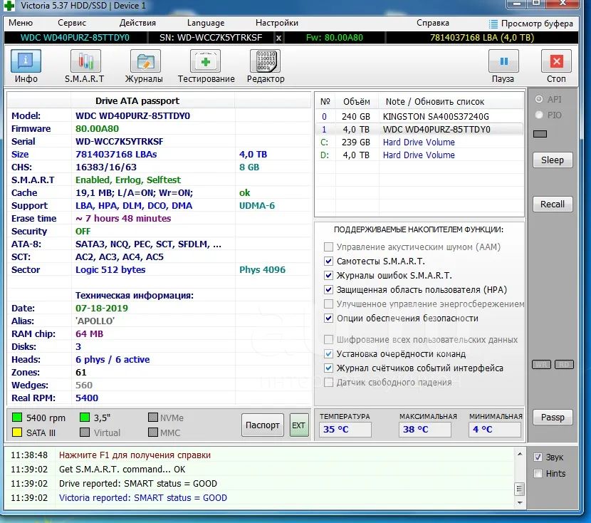Open the Справка menu
This screenshot has height=523, width=591.
click(x=433, y=23)
